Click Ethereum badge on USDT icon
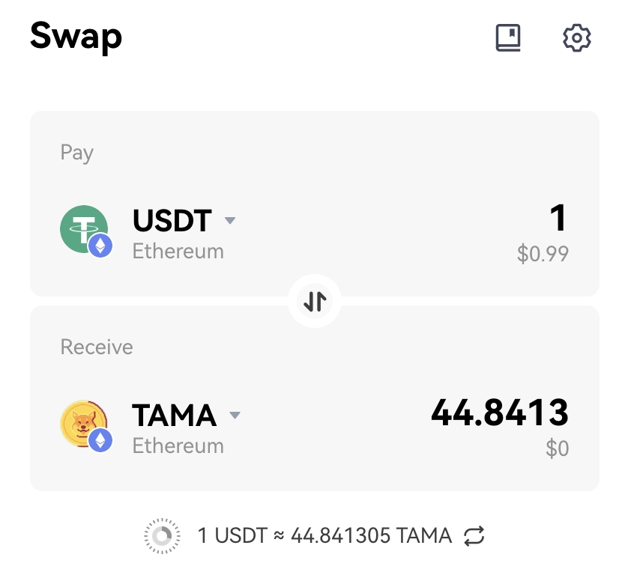Screen dimensions: 625x578 click(x=100, y=246)
